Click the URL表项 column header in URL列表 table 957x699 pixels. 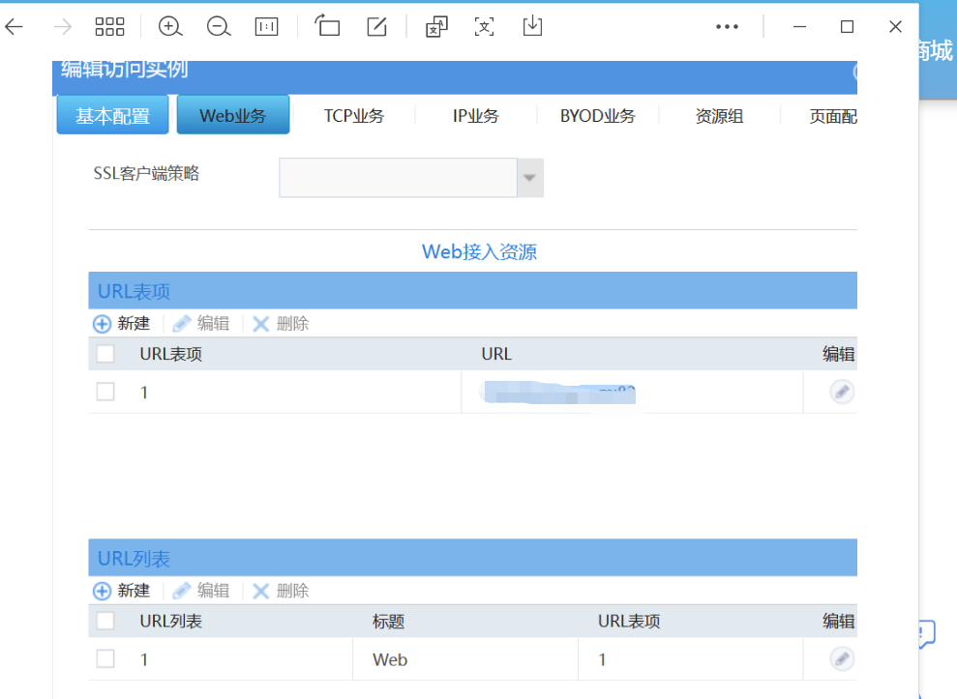click(629, 622)
